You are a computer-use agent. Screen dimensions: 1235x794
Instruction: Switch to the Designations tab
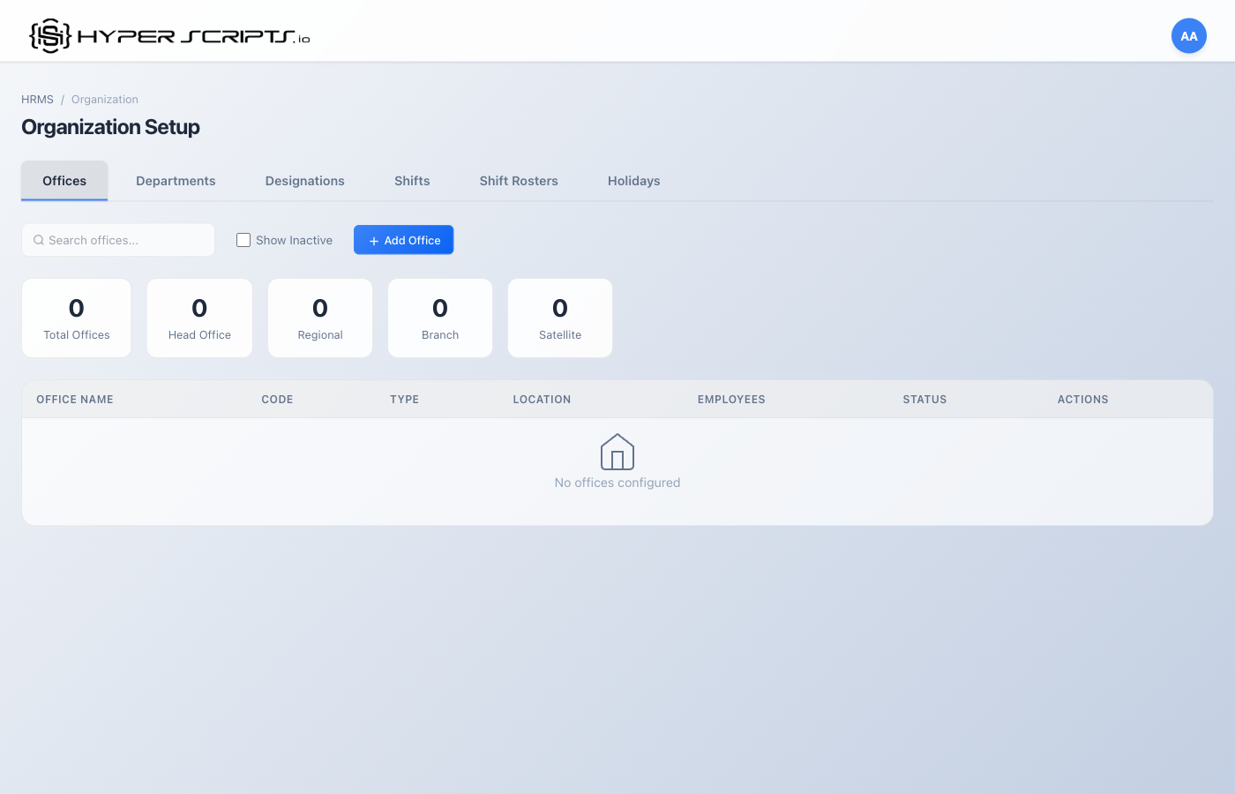click(x=304, y=180)
